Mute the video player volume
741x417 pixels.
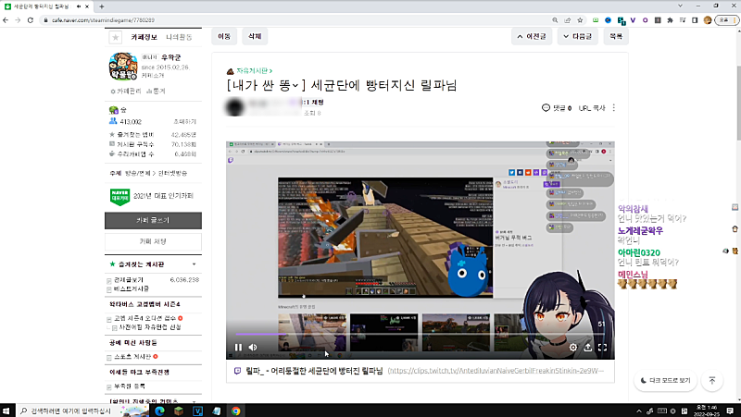pos(254,348)
